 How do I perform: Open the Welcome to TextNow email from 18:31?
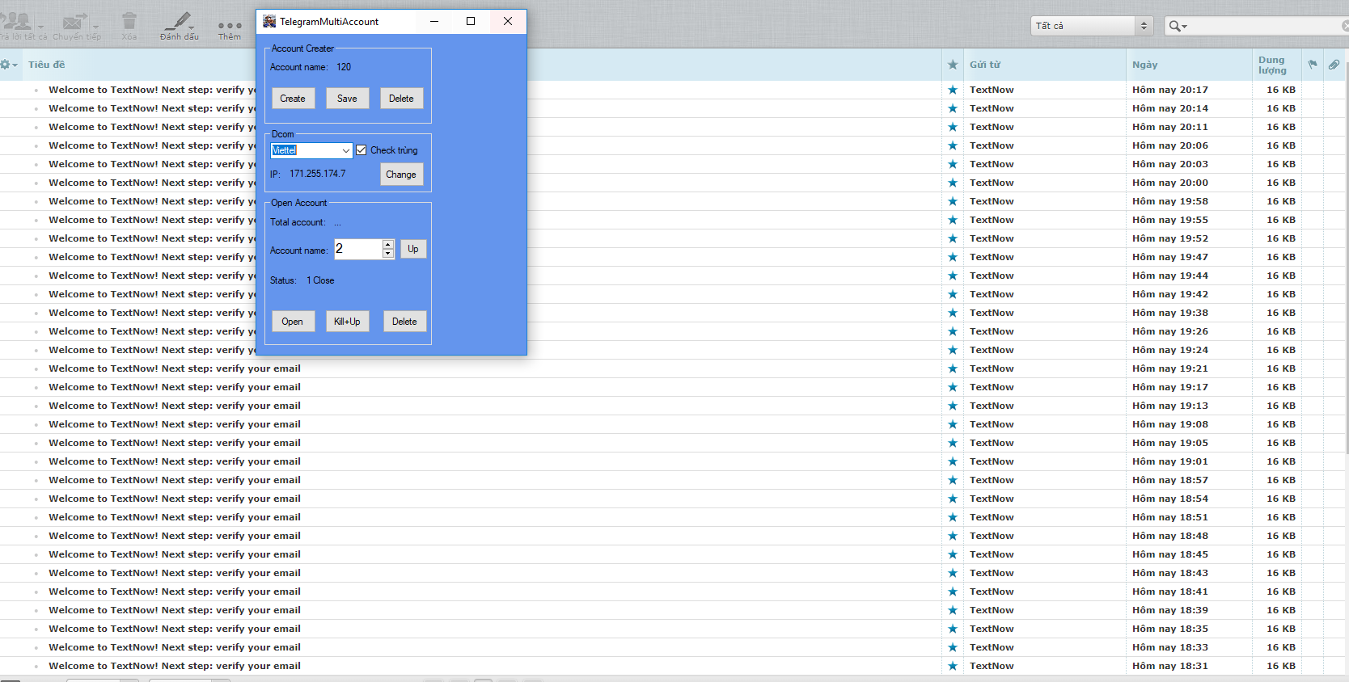(175, 666)
